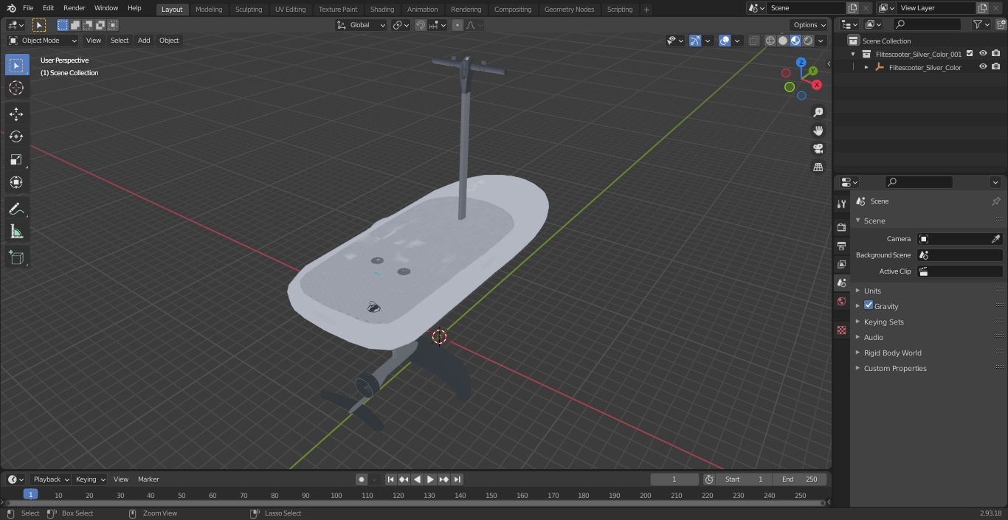Open the Texture properties tab
Viewport: 1008px width, 520px height.
(841, 330)
